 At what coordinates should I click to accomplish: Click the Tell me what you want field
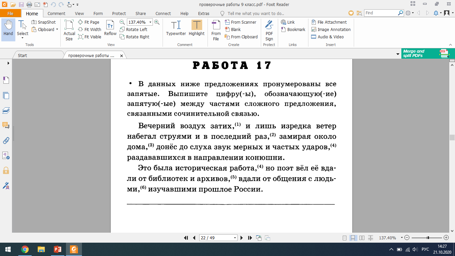[255, 13]
